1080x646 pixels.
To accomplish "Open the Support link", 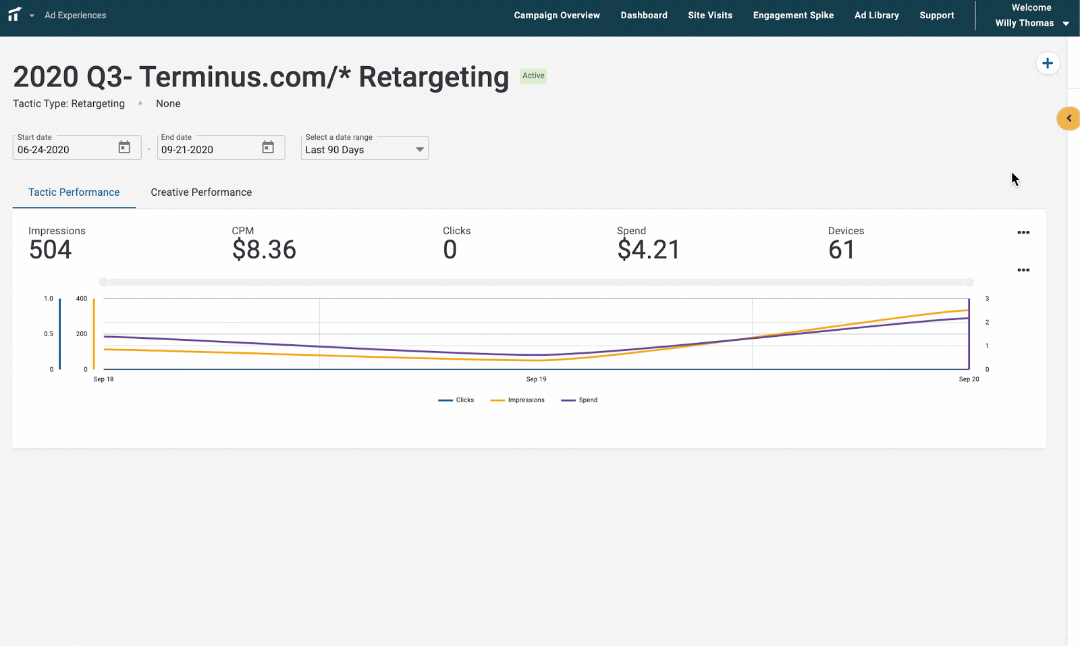I will click(x=937, y=16).
